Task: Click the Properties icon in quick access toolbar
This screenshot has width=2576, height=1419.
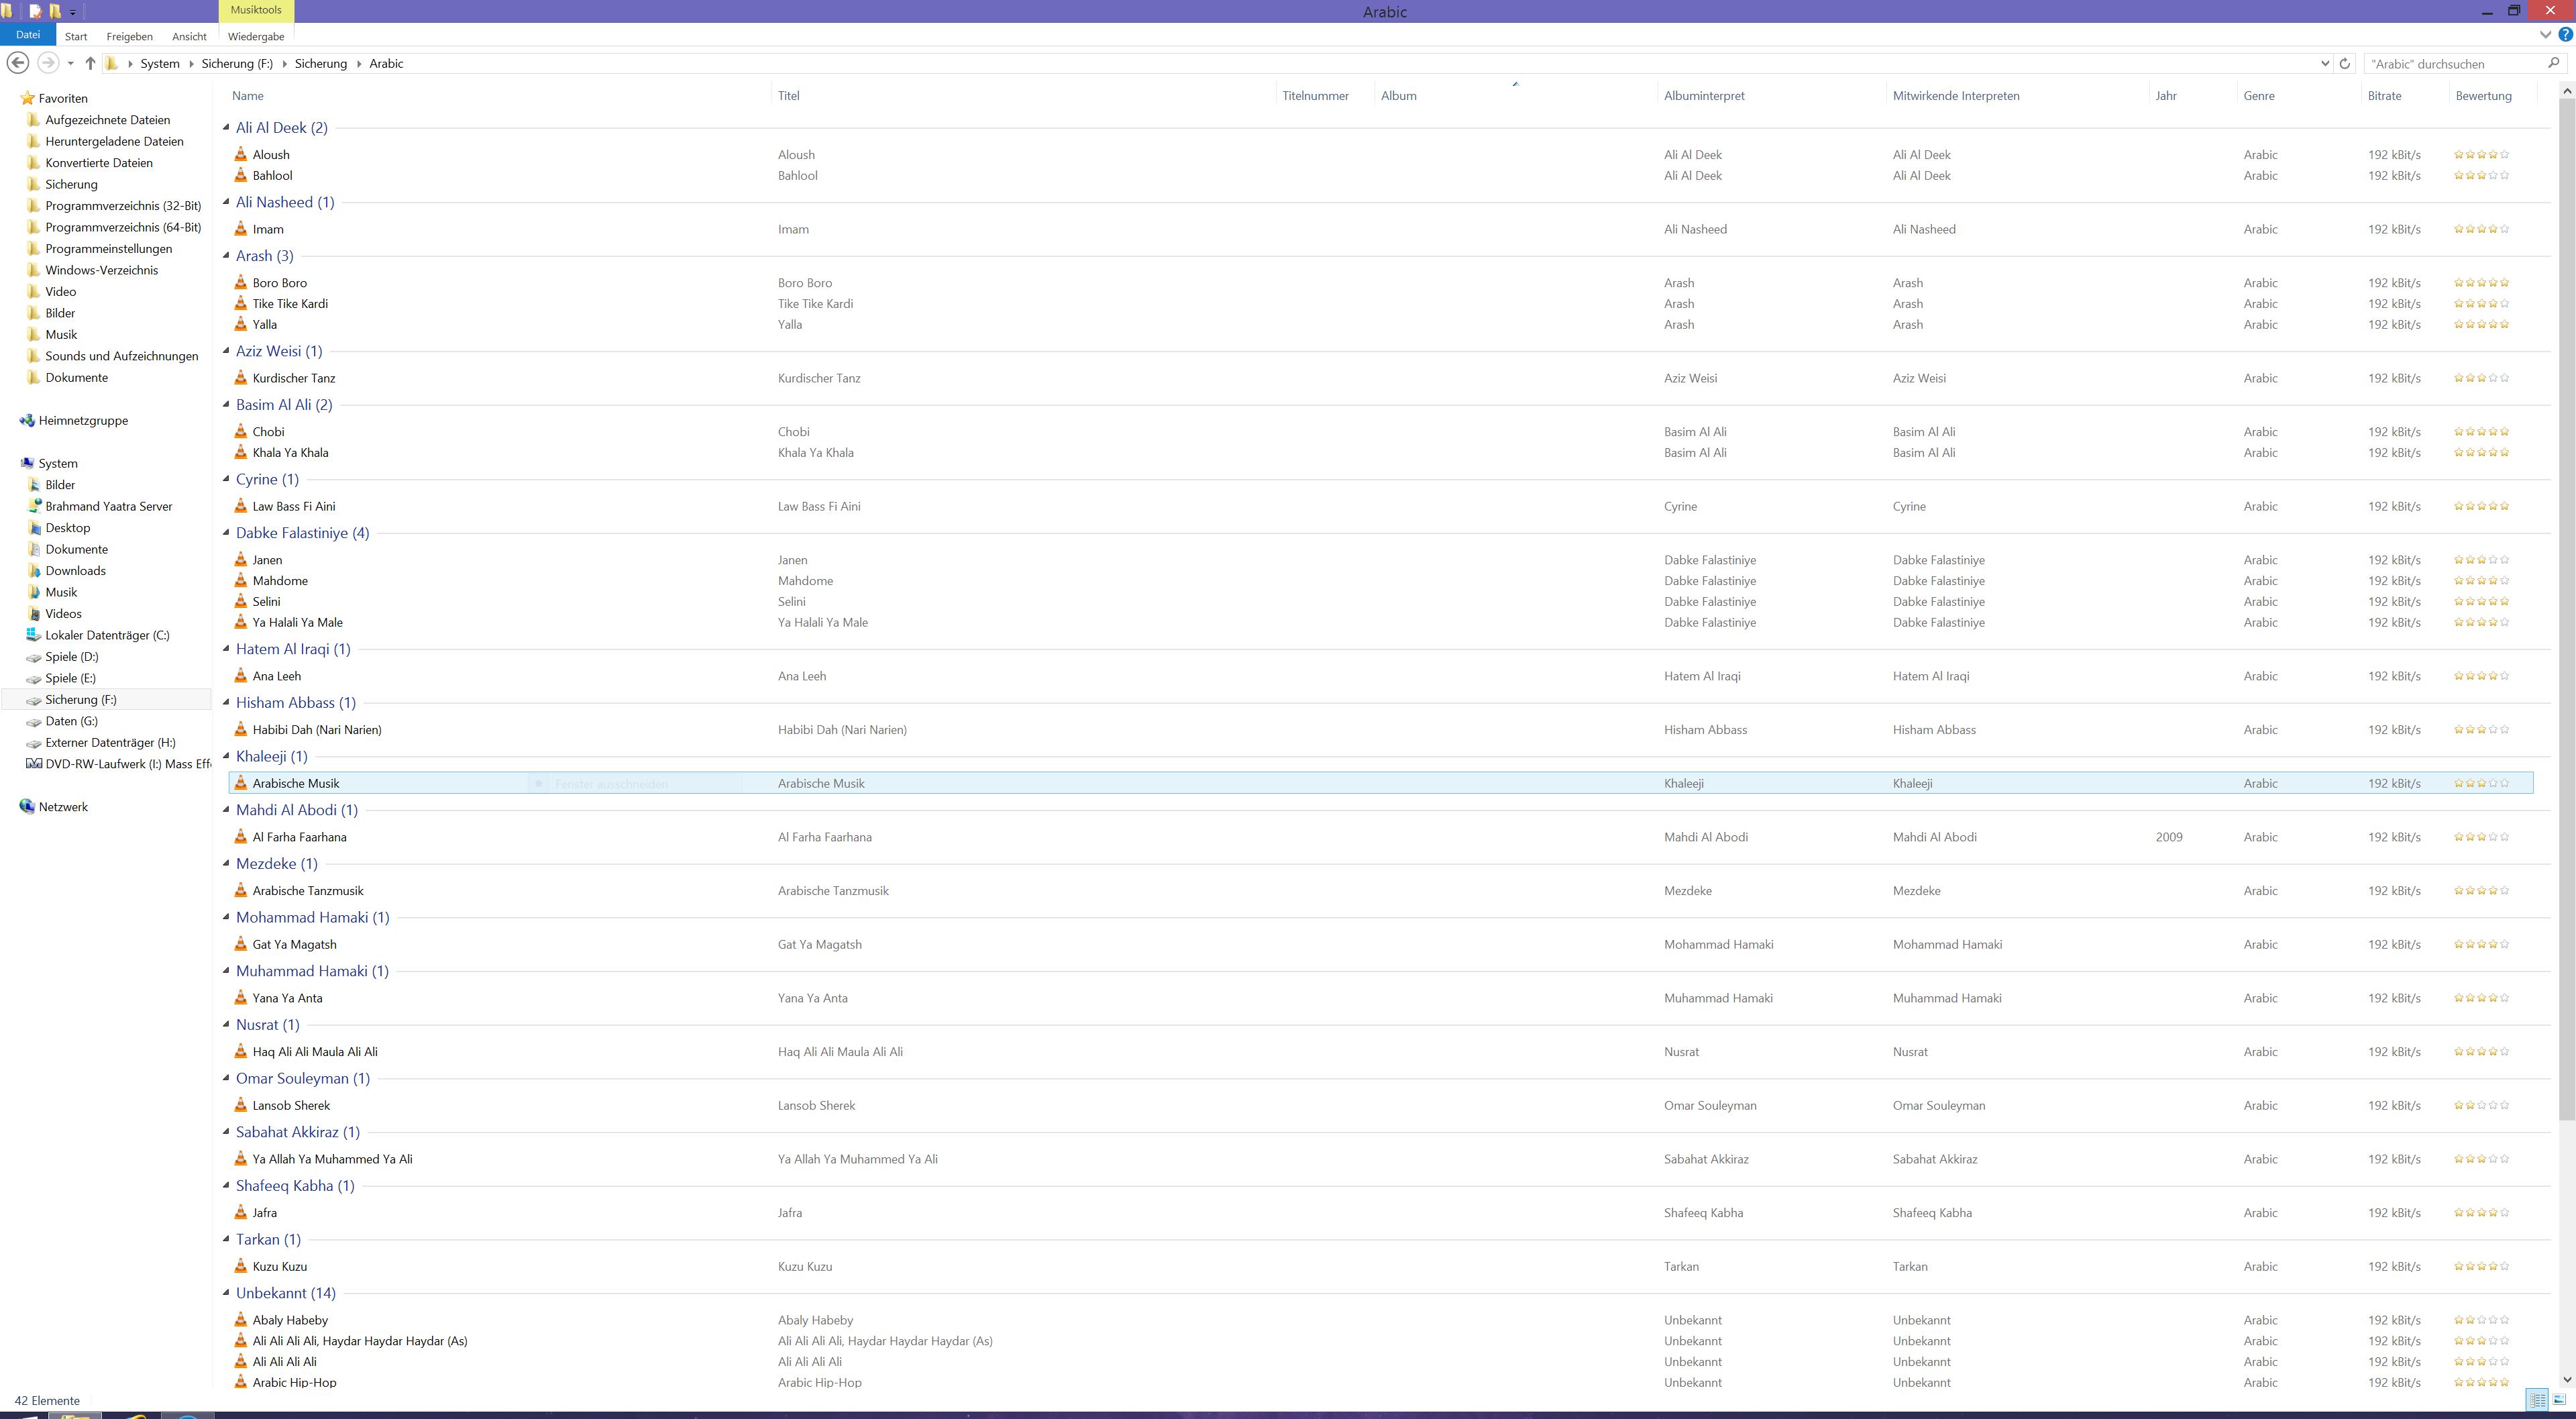Action: pos(35,12)
